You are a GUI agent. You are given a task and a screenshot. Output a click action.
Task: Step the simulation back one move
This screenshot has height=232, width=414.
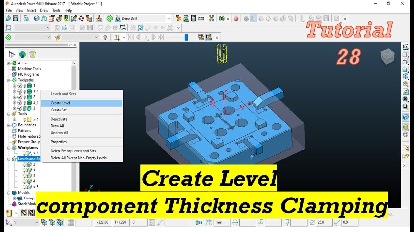tap(138, 37)
